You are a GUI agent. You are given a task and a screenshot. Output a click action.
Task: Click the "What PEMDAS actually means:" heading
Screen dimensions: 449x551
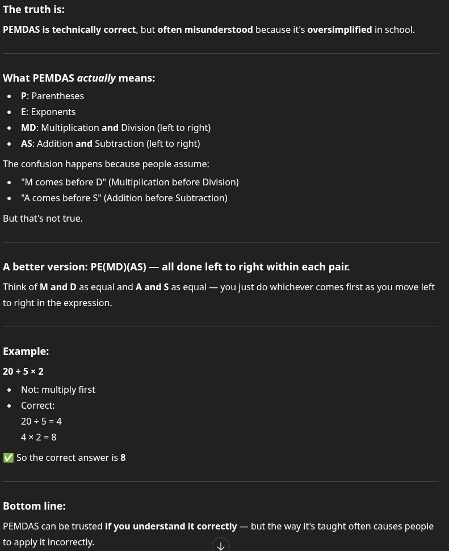(x=79, y=78)
